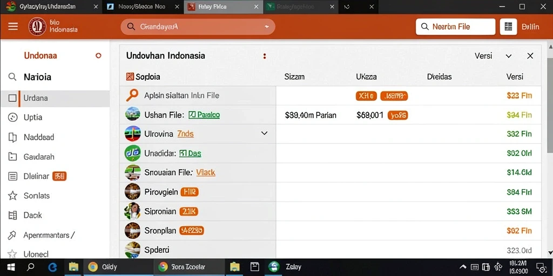Click the orange magnifier icon in Aplsin sialtan row
Screen dimensions: 553x276
[132, 95]
